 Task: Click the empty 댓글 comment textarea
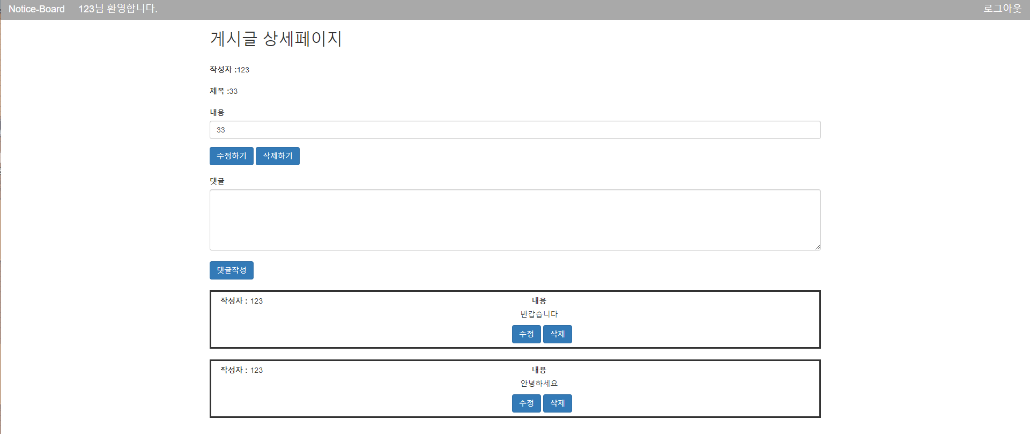tap(515, 220)
